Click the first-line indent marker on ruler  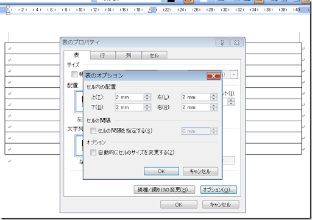coord(8,7)
